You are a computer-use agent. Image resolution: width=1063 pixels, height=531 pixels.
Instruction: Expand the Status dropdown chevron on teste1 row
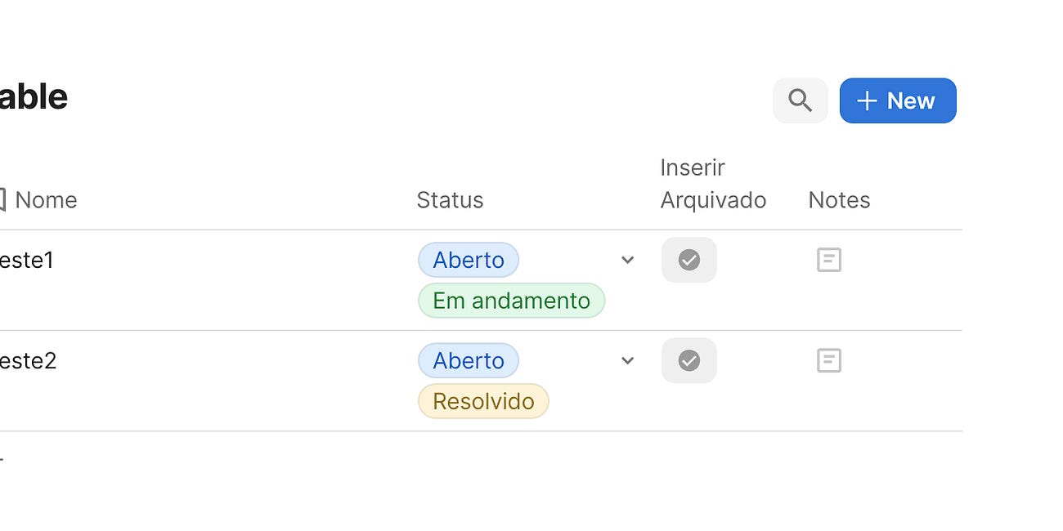point(627,259)
